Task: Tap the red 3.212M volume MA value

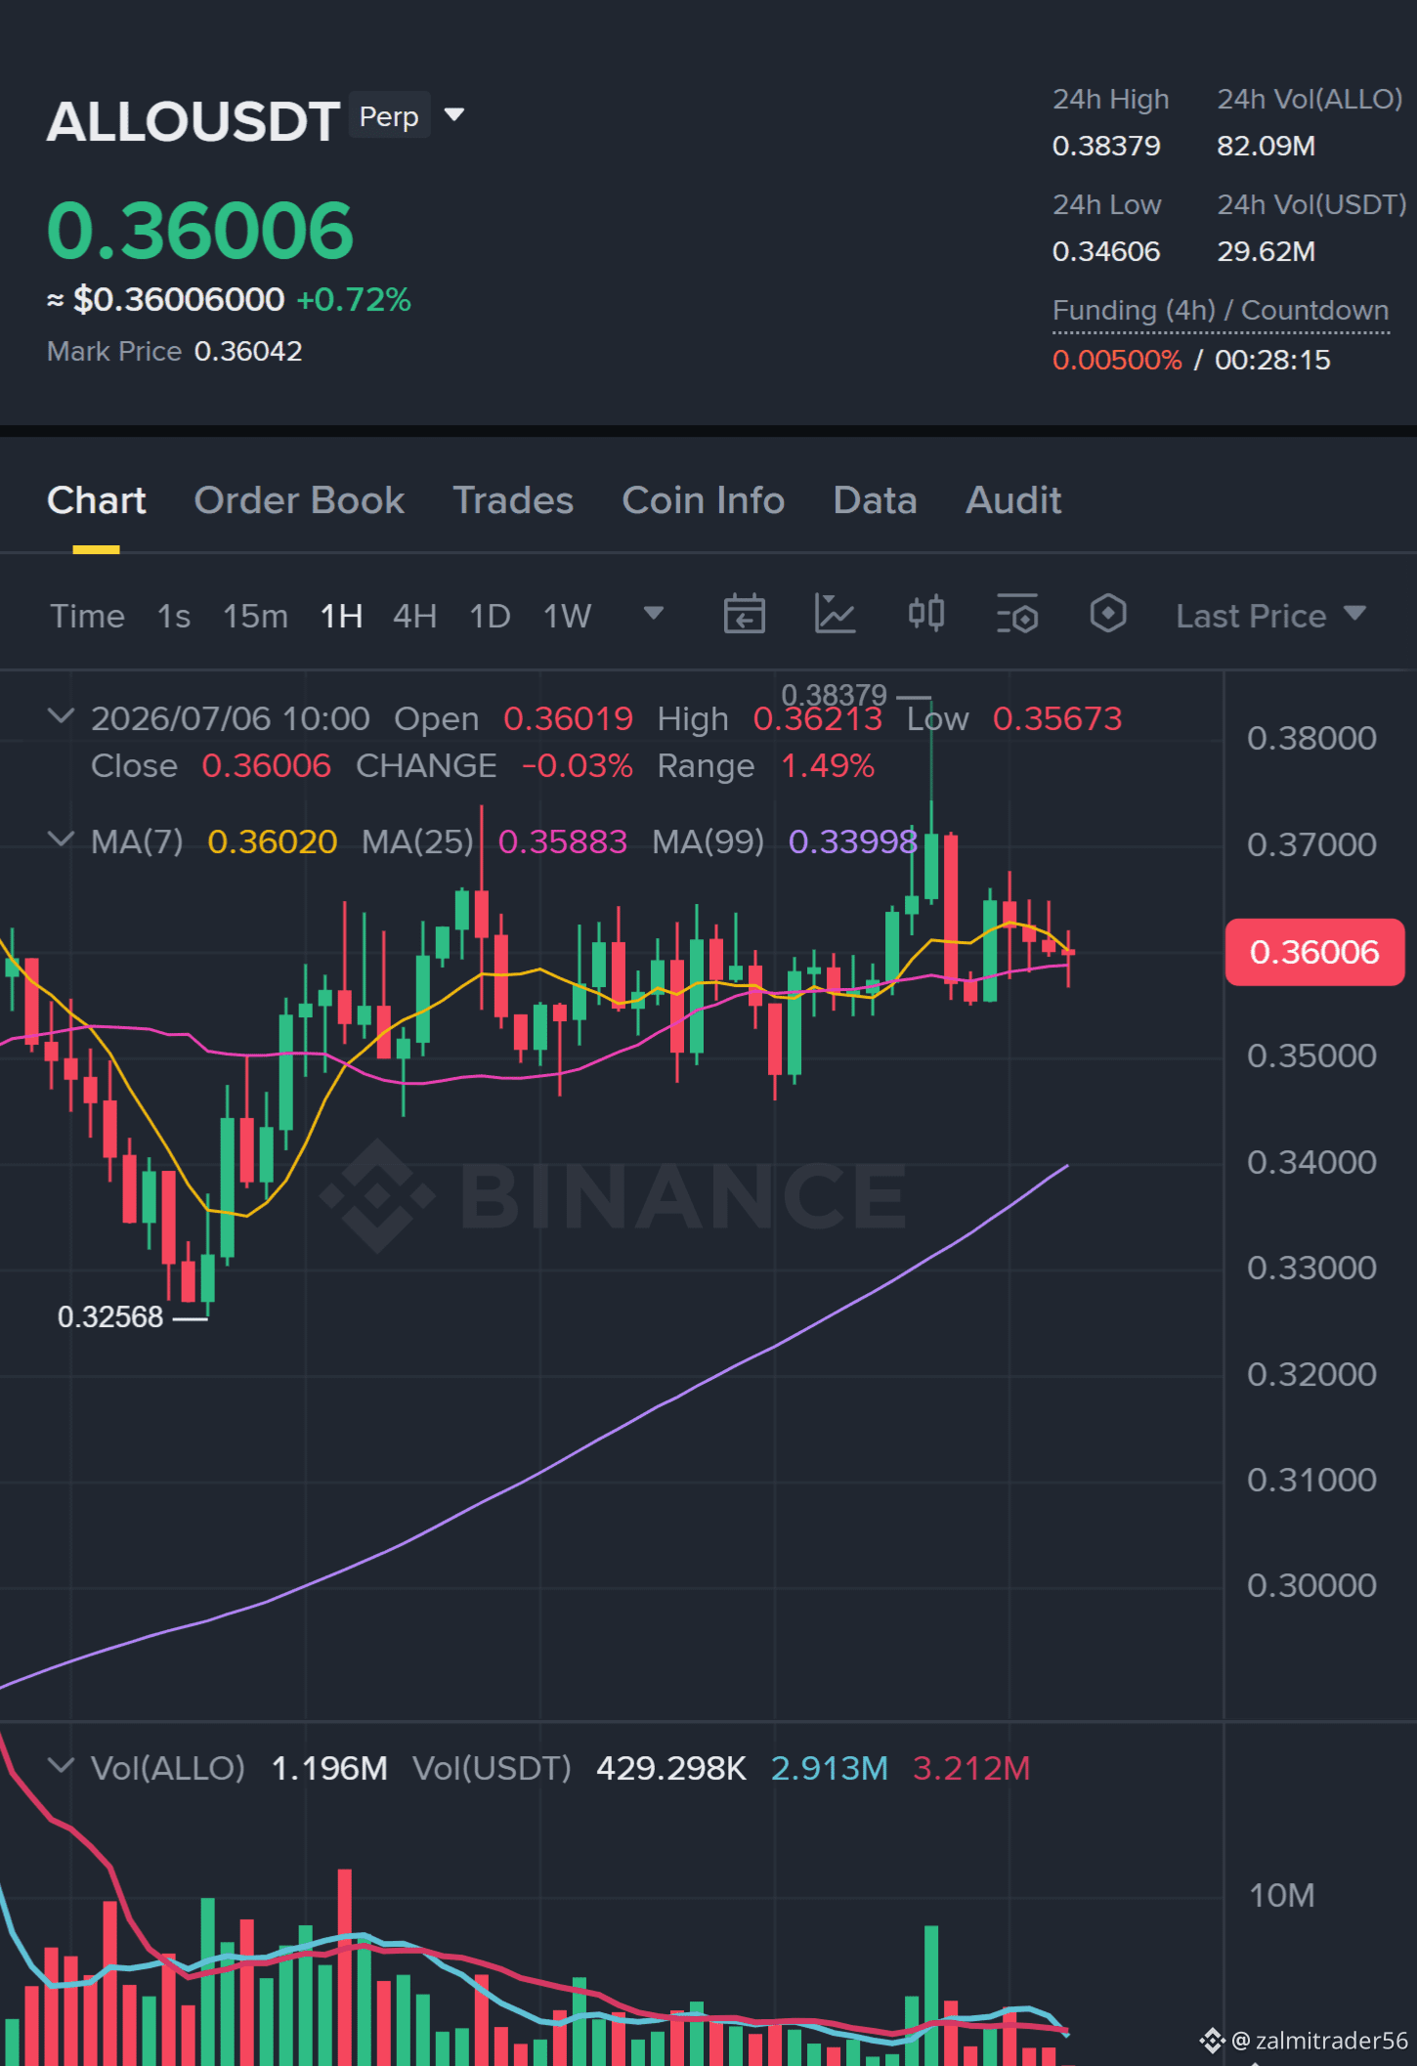Action: (971, 1768)
